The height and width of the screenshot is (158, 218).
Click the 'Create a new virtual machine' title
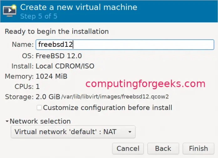[79, 7]
